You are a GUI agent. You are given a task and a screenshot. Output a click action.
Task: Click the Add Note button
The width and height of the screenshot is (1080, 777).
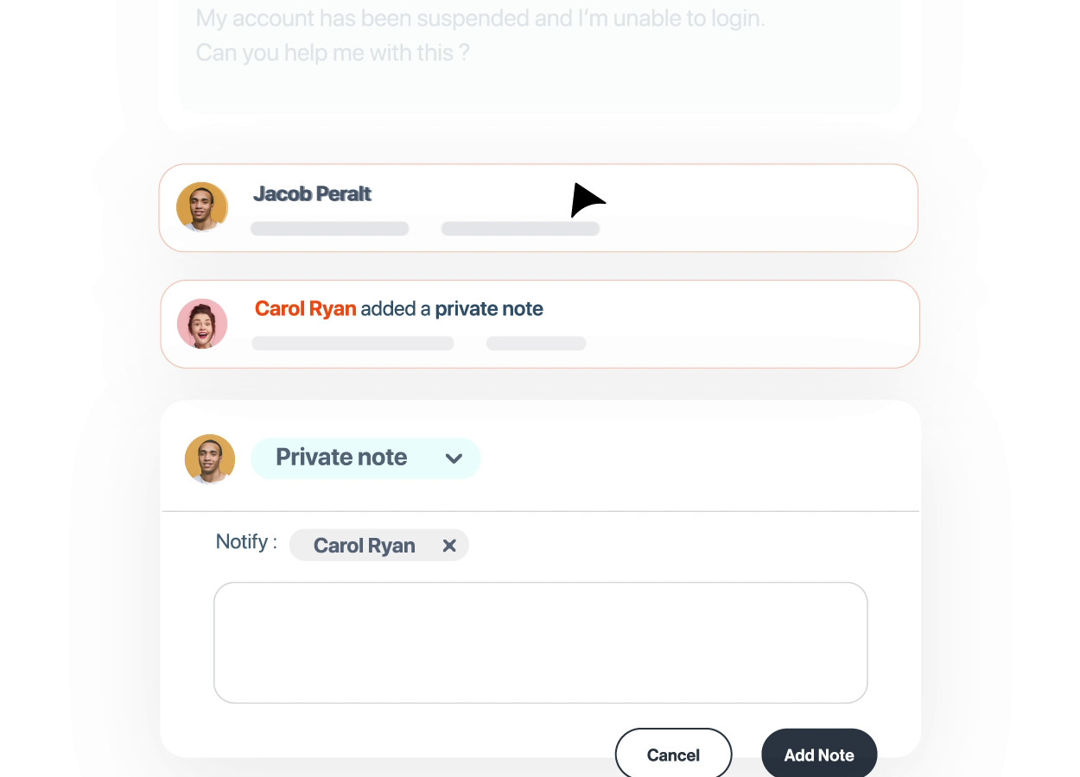[x=818, y=755]
